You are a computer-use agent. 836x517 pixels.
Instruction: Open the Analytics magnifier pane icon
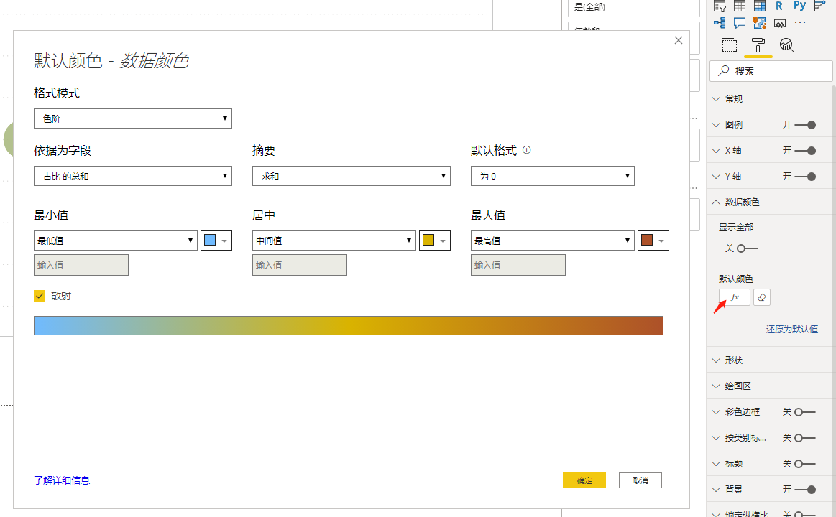point(787,45)
